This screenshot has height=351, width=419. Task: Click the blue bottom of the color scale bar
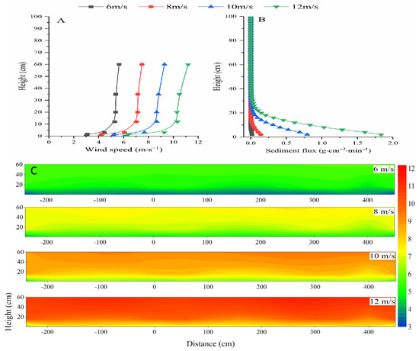pos(402,324)
